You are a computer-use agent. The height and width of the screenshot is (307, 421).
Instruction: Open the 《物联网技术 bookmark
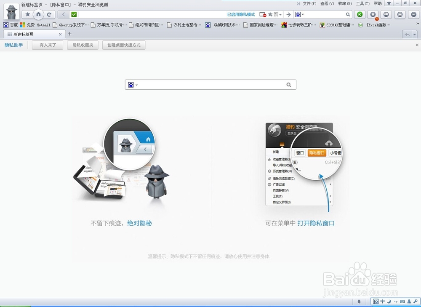click(x=223, y=25)
